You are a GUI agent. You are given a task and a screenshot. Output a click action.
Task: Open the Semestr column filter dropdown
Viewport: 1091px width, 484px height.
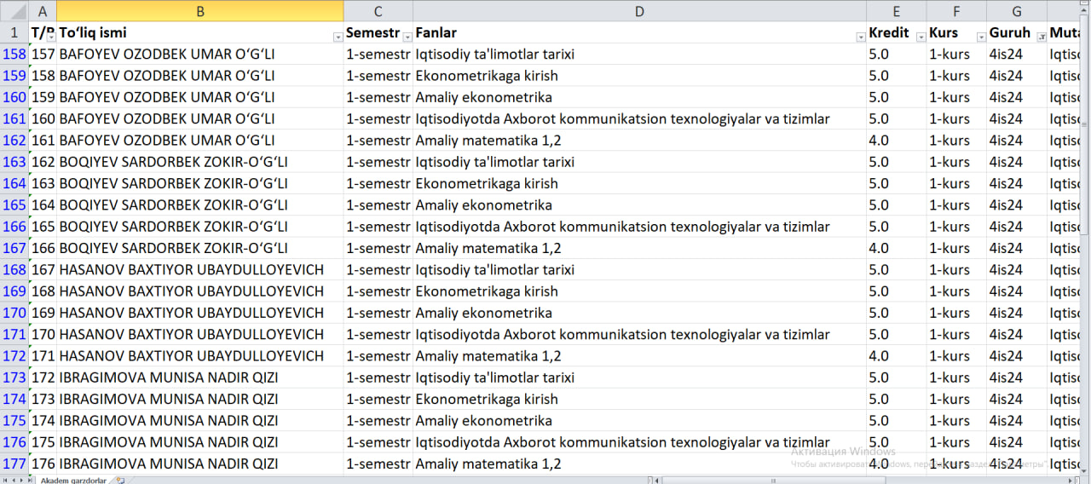point(407,37)
